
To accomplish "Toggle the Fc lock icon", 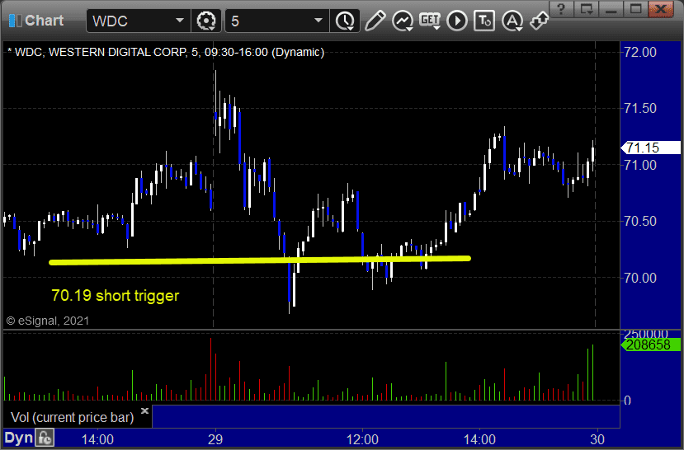I will pos(45,438).
